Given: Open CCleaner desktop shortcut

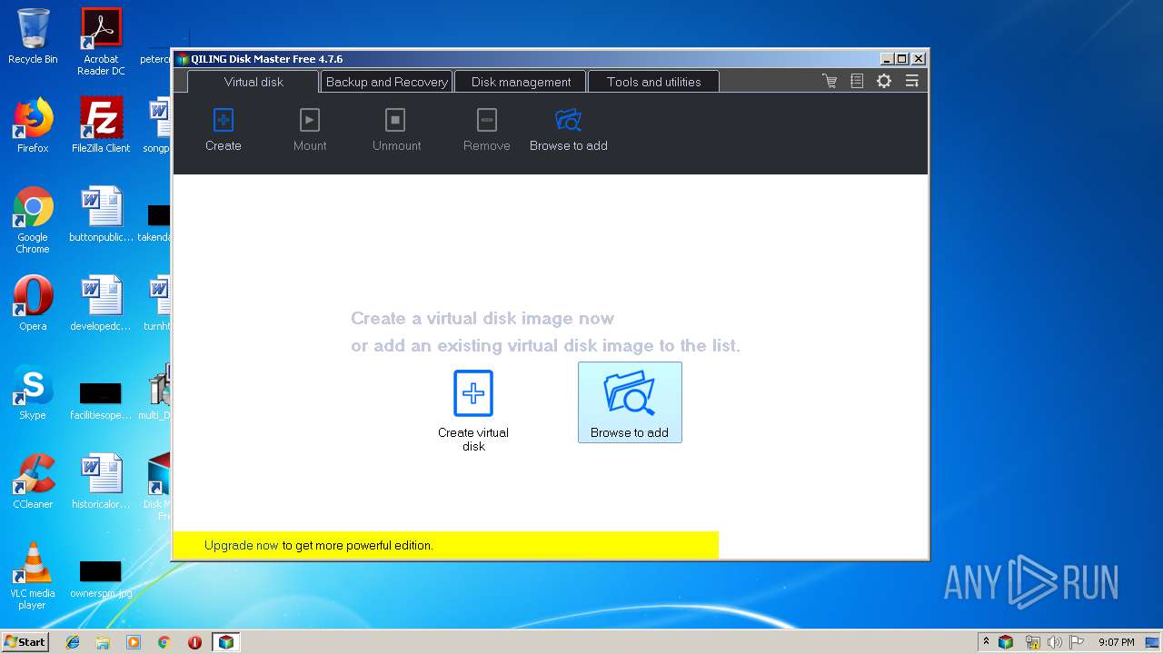Looking at the screenshot, I should (x=33, y=481).
